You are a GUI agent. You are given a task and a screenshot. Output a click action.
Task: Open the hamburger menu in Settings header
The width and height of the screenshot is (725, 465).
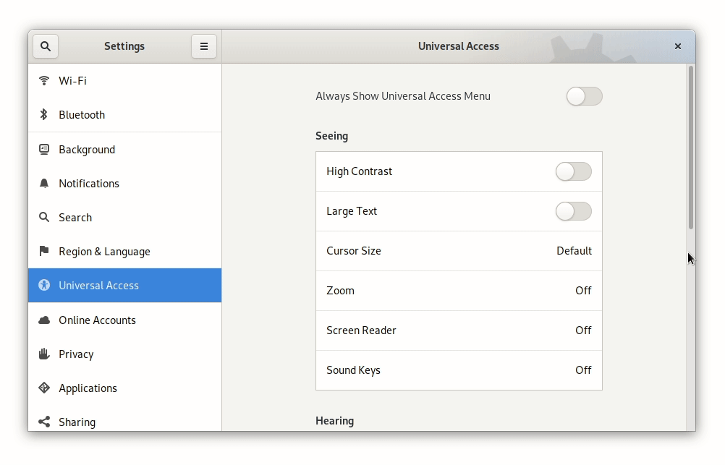(x=204, y=46)
